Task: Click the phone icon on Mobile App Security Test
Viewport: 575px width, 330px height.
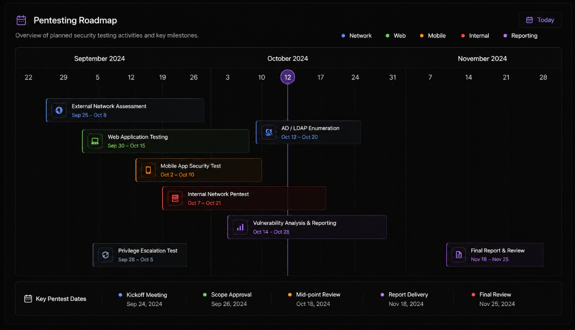Action: [148, 170]
